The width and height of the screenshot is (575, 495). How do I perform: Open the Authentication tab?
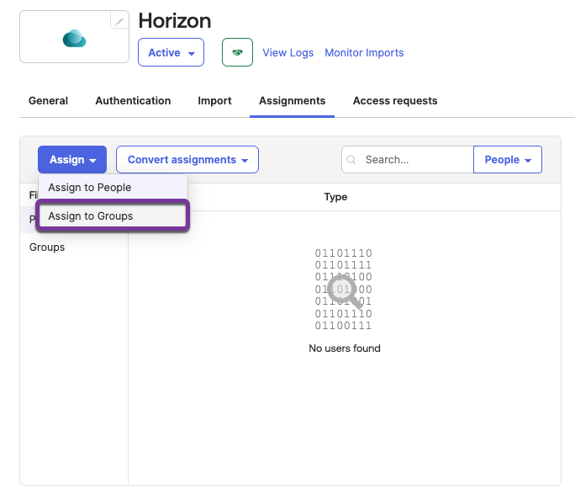coord(133,101)
